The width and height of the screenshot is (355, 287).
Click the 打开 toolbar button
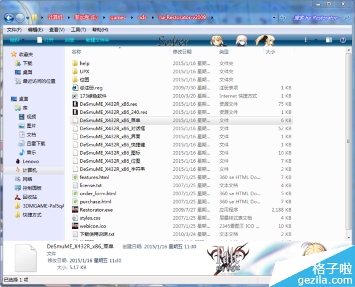tap(45, 40)
